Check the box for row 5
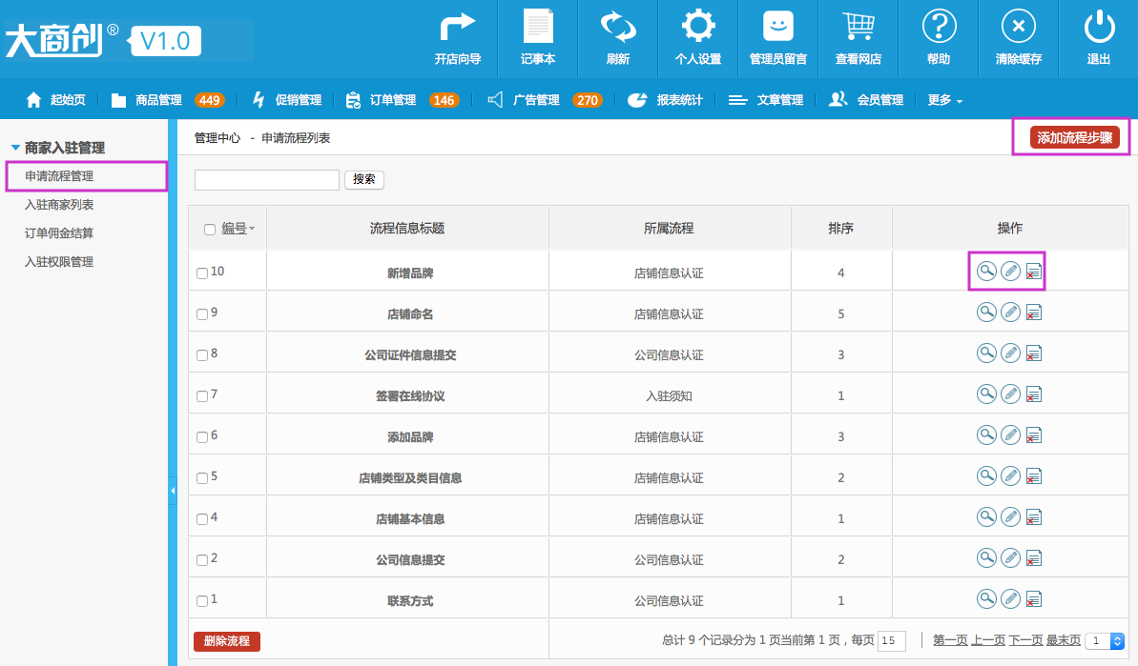This screenshot has width=1138, height=666. click(x=202, y=477)
